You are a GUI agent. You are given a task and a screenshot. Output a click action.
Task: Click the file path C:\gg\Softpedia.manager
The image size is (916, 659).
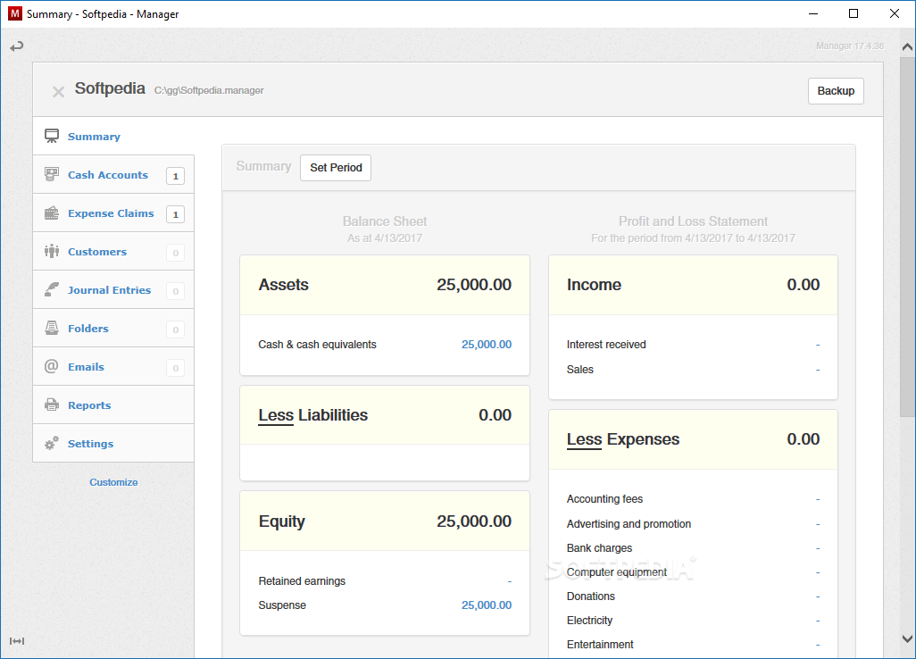click(209, 90)
